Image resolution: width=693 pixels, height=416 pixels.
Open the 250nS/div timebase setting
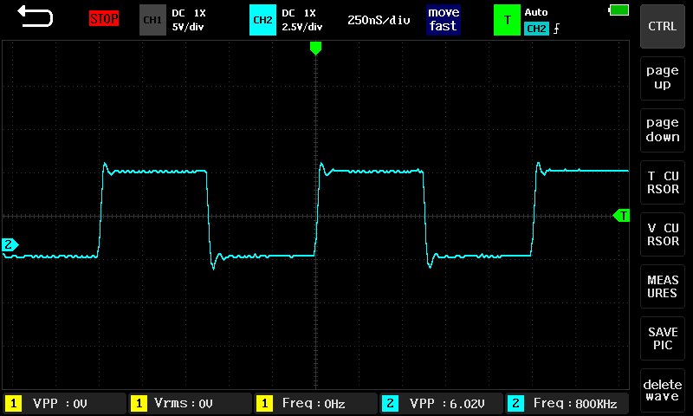[378, 19]
